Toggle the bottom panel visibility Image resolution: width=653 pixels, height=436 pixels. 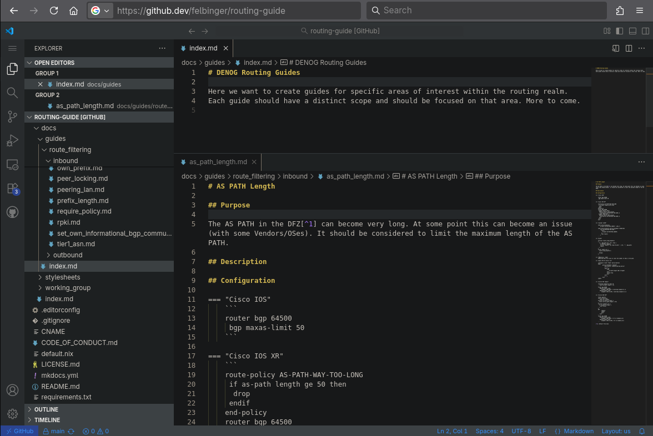tap(632, 31)
